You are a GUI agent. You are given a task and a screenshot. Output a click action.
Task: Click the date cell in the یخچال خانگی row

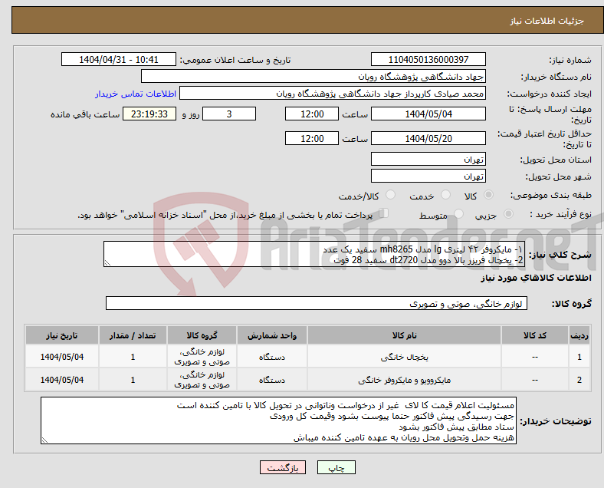[61, 357]
